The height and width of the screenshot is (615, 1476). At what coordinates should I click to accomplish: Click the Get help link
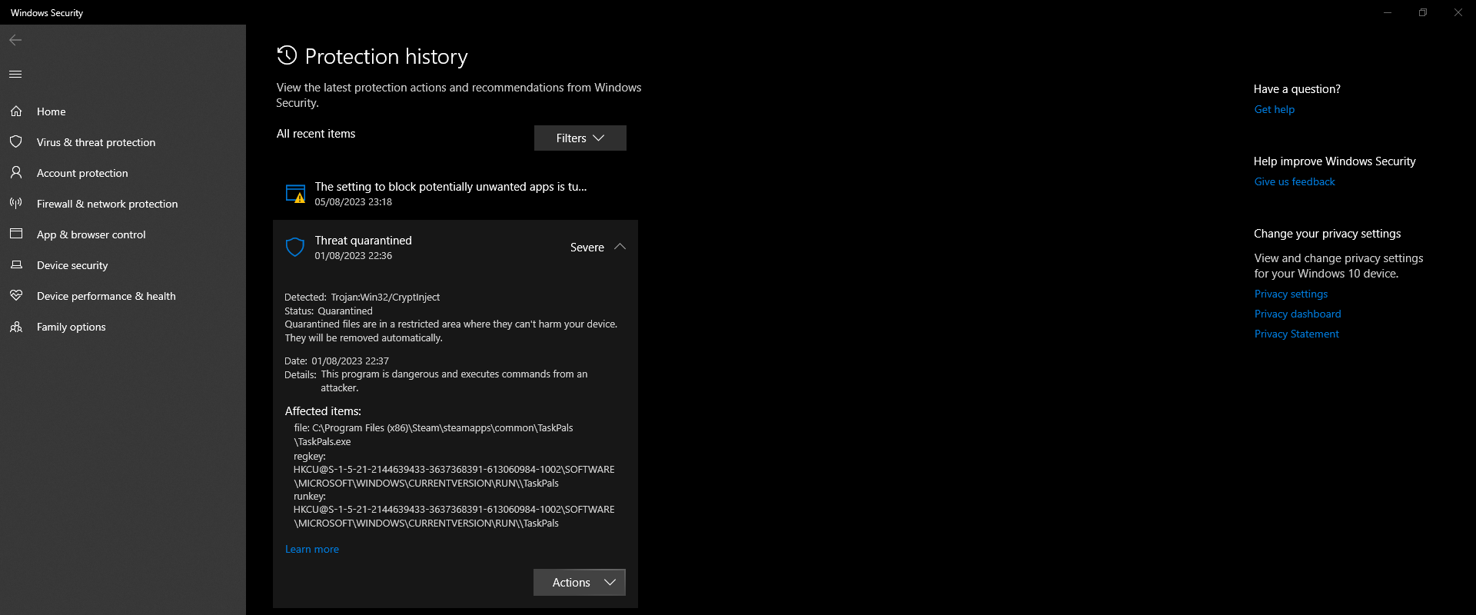(1275, 109)
